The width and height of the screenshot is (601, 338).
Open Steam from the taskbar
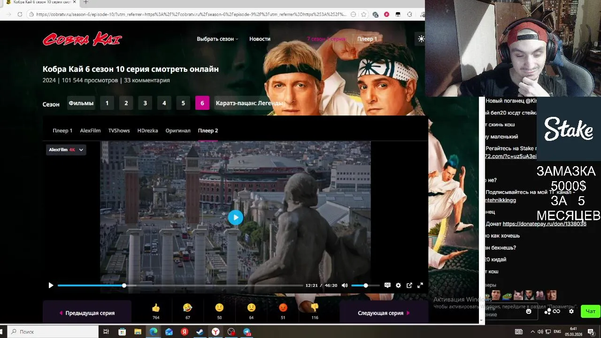200,332
